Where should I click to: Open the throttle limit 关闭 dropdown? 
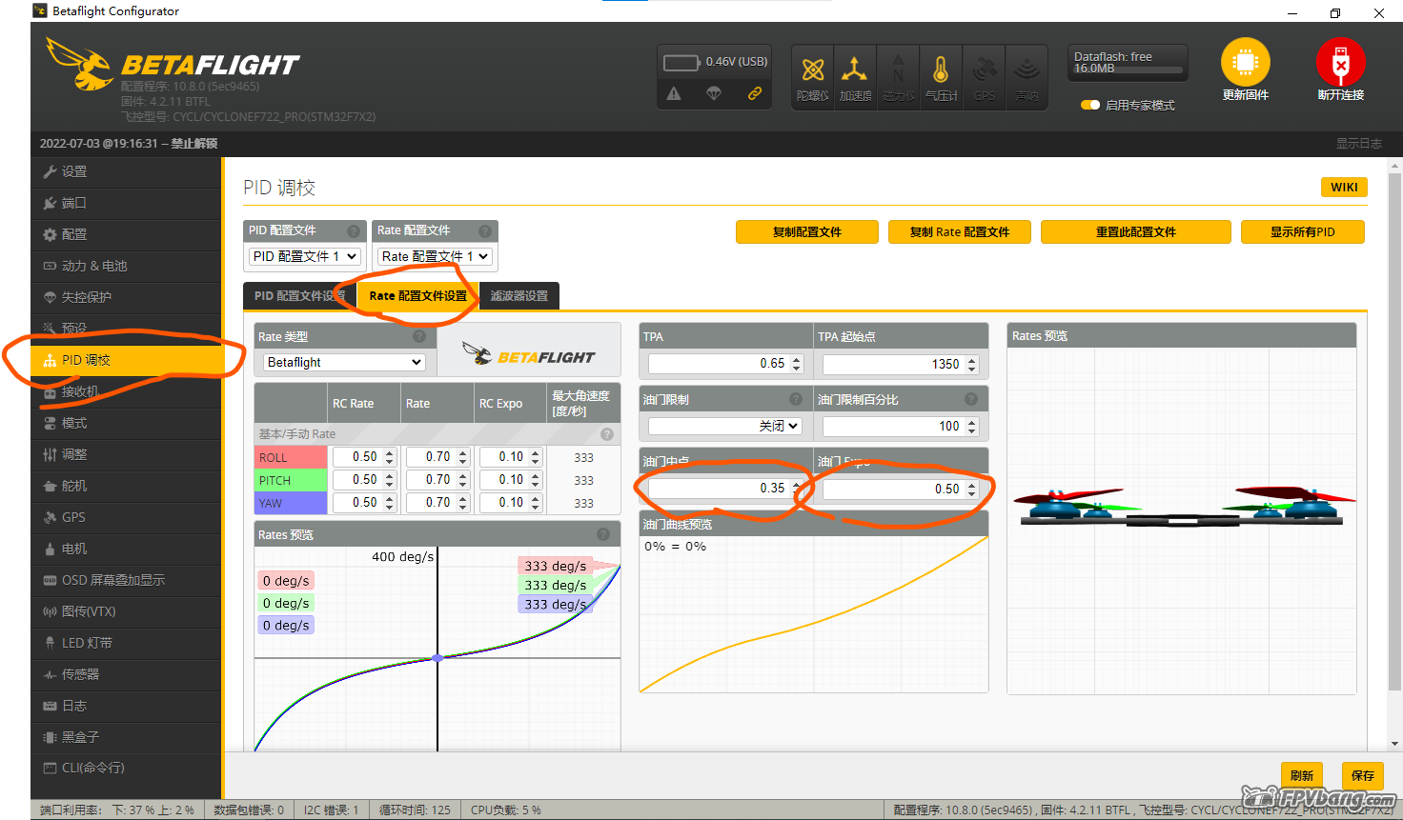click(x=725, y=426)
